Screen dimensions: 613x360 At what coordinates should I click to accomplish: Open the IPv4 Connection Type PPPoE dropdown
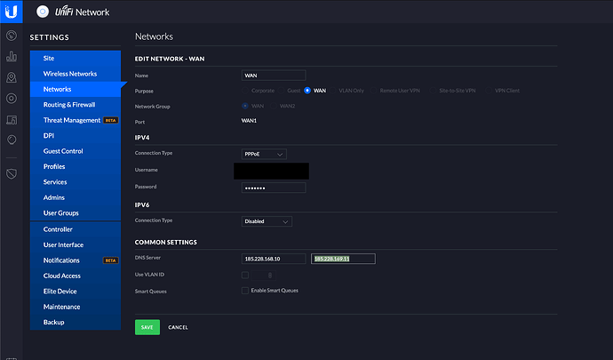(x=264, y=154)
